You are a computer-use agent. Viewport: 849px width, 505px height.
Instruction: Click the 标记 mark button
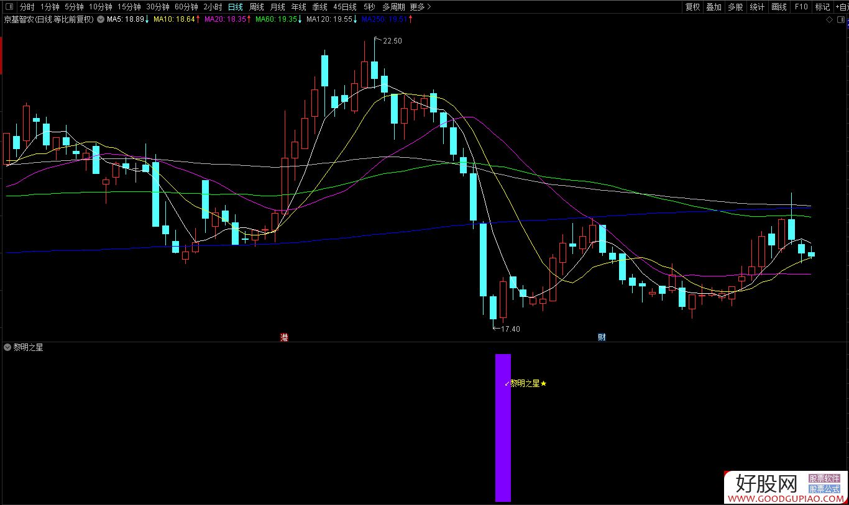click(x=822, y=7)
